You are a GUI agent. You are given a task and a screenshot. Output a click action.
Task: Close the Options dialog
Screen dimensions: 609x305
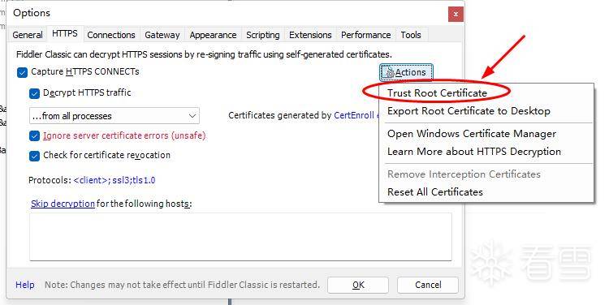click(456, 15)
